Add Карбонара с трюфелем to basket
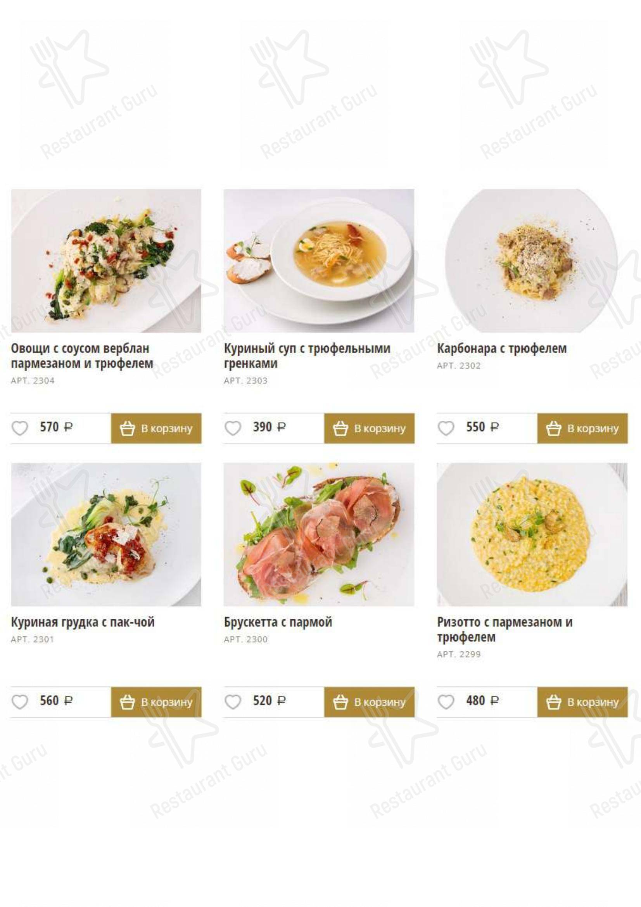641x907 pixels. pos(582,428)
